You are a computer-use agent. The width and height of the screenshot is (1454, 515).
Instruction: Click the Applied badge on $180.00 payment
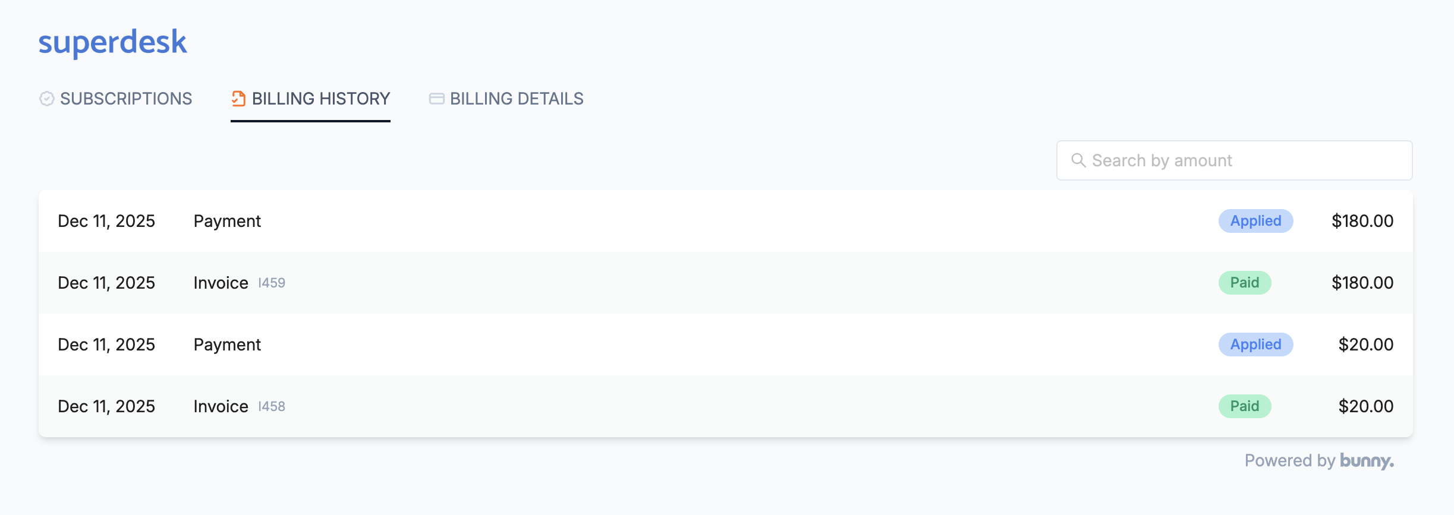pos(1255,221)
